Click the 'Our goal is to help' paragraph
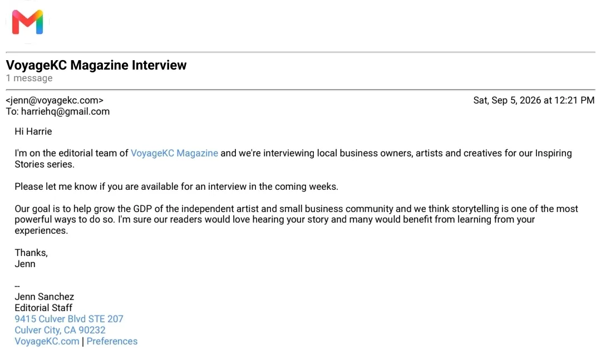 [x=296, y=220]
